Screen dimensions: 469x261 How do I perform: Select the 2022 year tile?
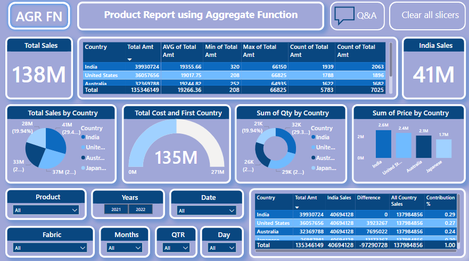click(x=141, y=209)
